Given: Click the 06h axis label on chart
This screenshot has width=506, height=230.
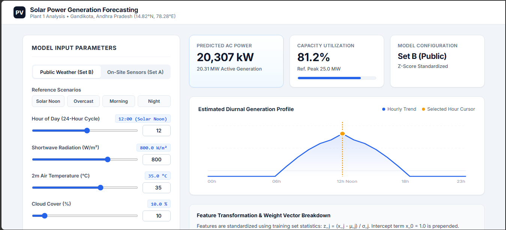Looking at the screenshot, I should pyautogui.click(x=276, y=182).
